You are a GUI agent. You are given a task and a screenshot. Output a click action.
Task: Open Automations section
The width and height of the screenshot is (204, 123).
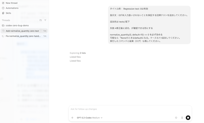12,8
